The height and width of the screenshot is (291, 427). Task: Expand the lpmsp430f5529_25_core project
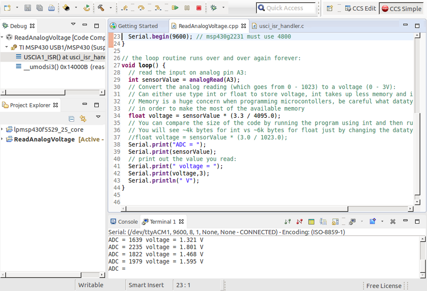pos(2,129)
